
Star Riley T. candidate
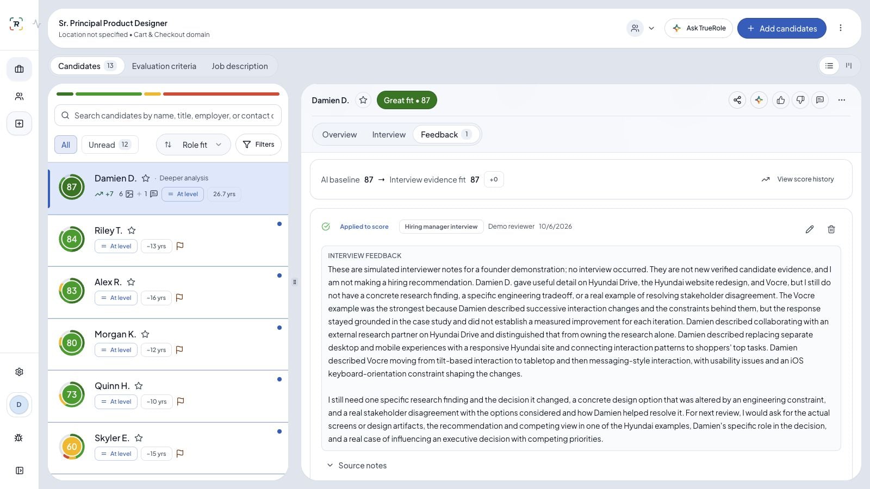pos(132,230)
